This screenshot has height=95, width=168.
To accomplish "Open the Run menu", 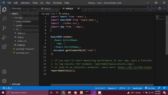I will coord(48,3).
